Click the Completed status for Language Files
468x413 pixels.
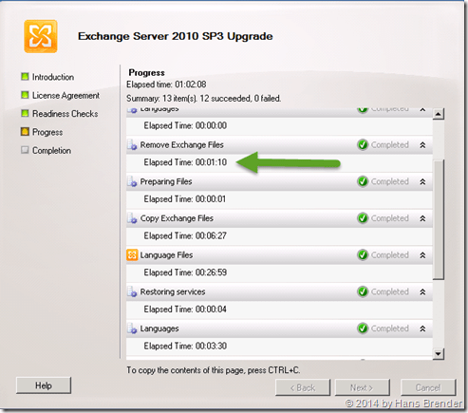pyautogui.click(x=390, y=255)
